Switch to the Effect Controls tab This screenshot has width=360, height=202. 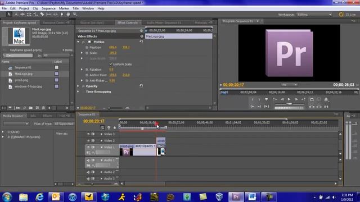(128, 22)
